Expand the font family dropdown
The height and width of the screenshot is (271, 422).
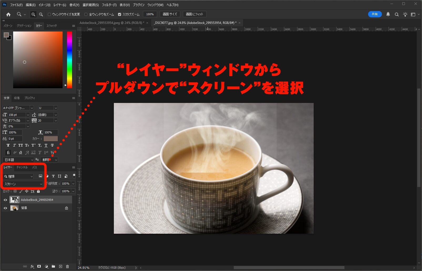pos(32,108)
